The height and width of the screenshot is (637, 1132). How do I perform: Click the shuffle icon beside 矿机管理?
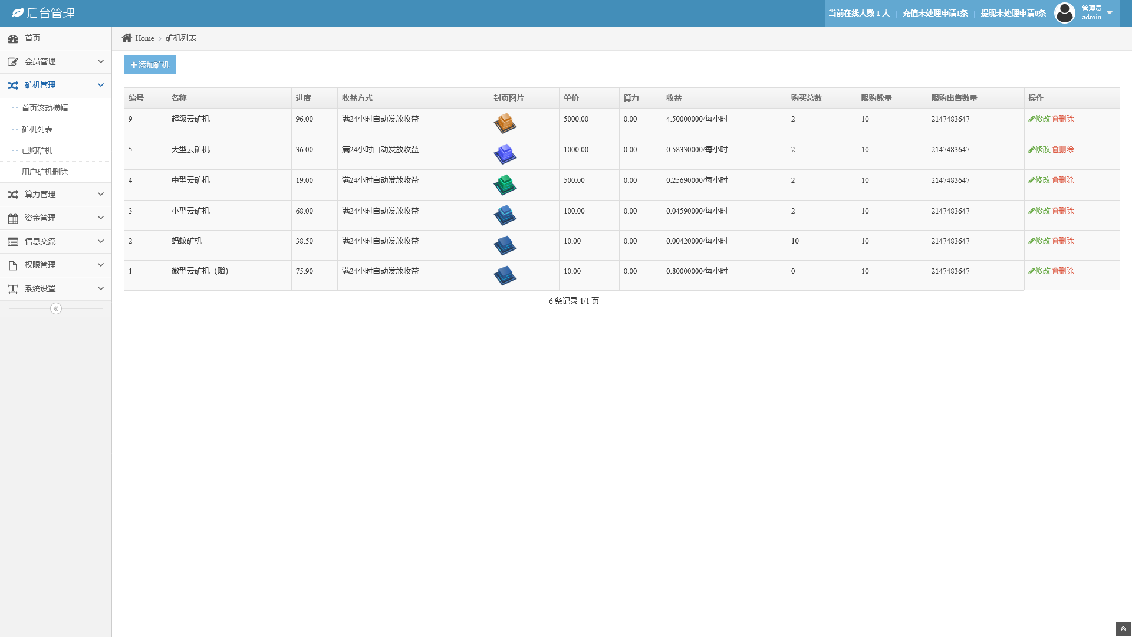click(x=13, y=86)
